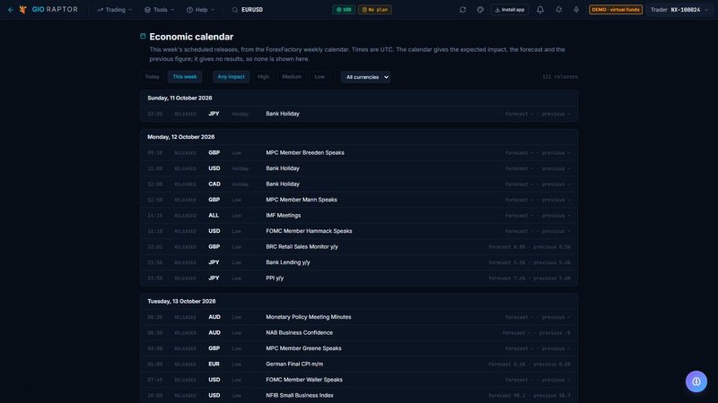
Task: Click FOMC Member Waller Speaks
Action: pyautogui.click(x=359, y=380)
